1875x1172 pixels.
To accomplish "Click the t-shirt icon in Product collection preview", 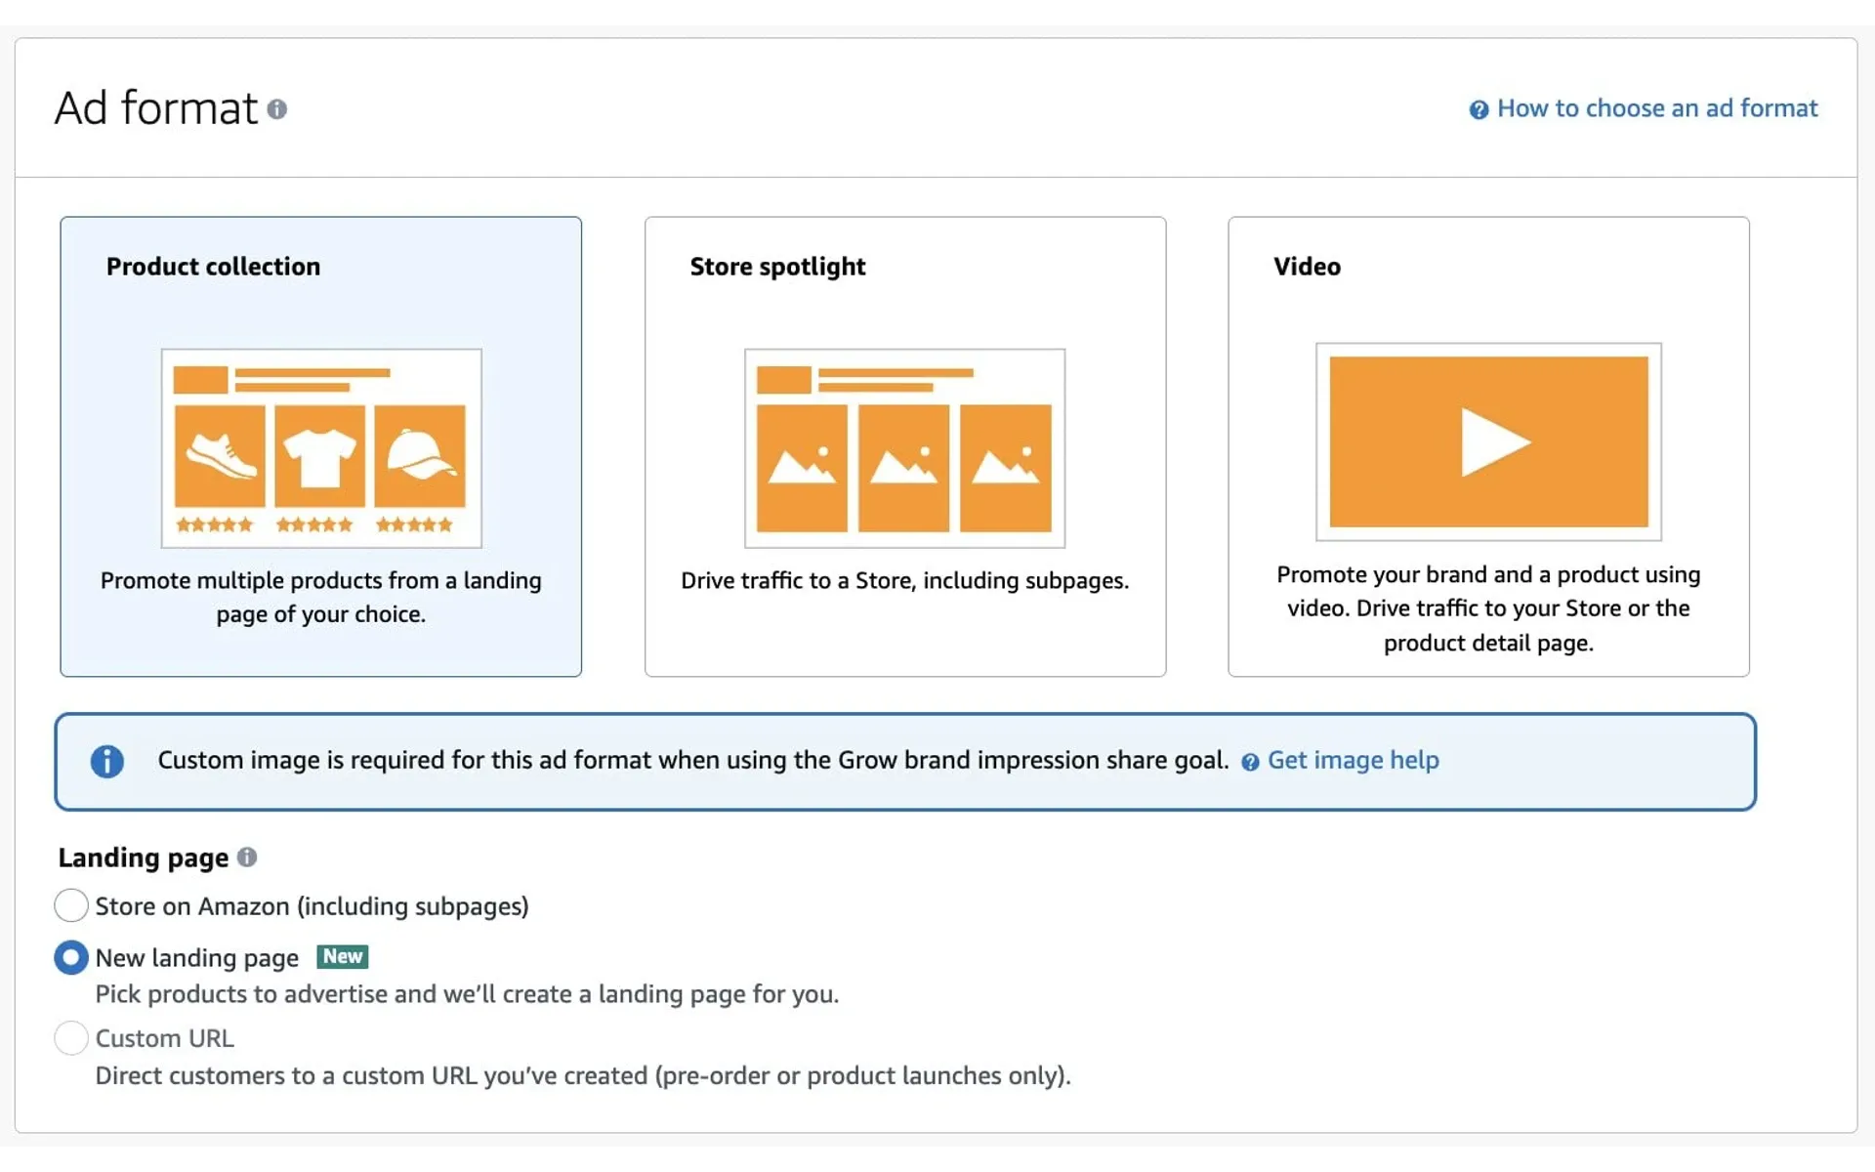I will click(320, 454).
